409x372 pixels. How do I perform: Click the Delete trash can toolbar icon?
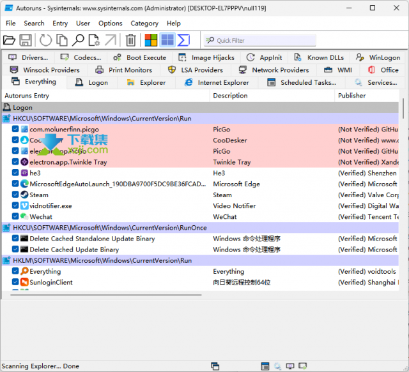click(130, 40)
